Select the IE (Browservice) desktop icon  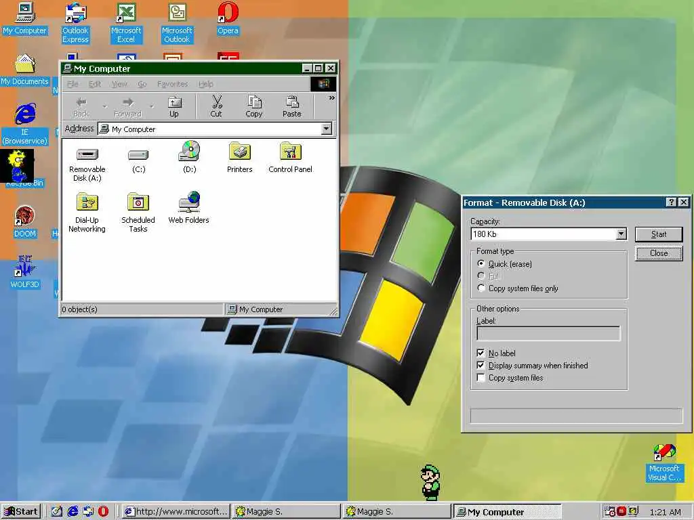25,125
